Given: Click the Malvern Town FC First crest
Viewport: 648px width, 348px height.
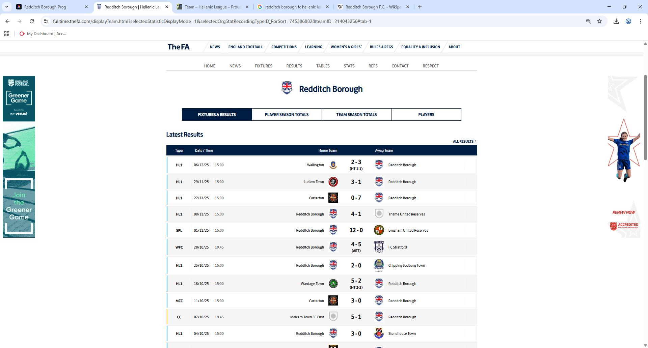Looking at the screenshot, I should tap(333, 316).
